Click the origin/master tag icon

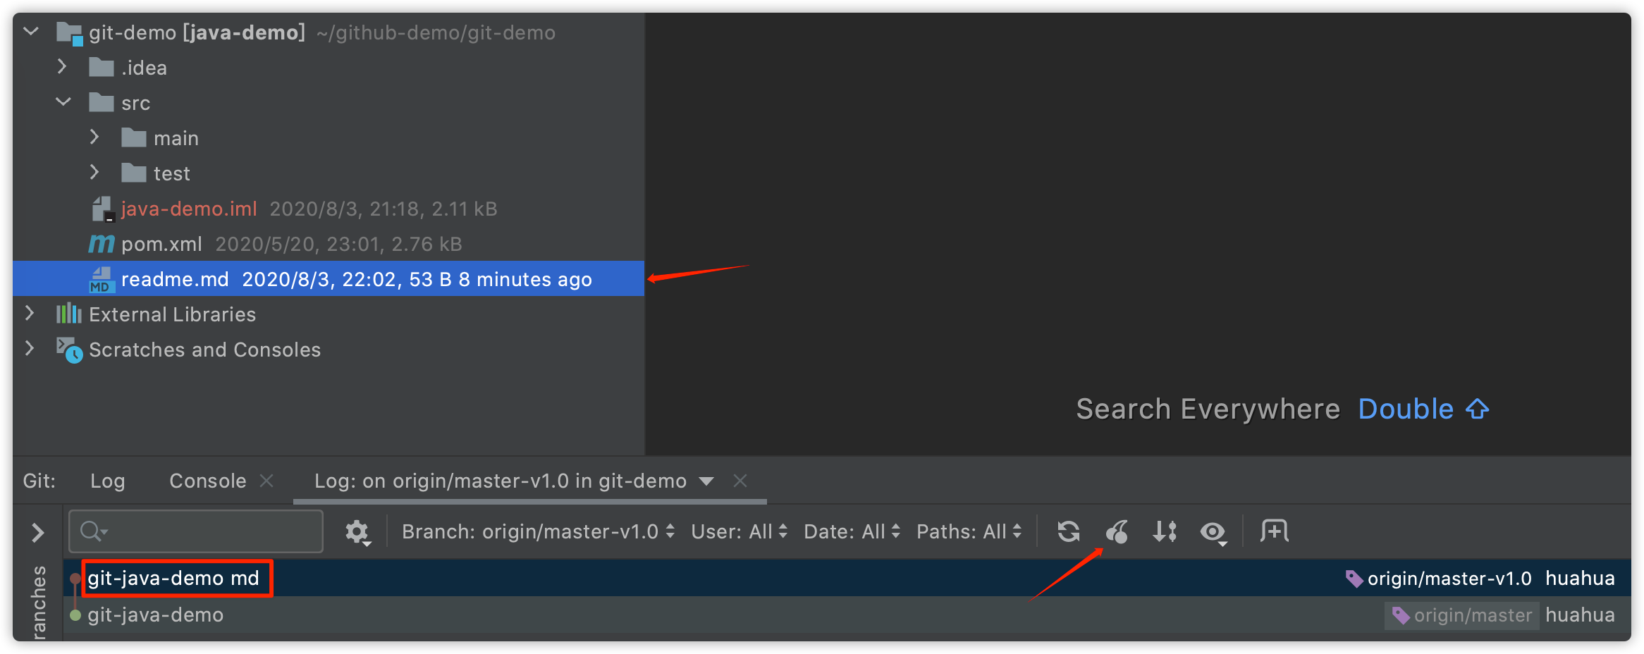(x=1401, y=616)
